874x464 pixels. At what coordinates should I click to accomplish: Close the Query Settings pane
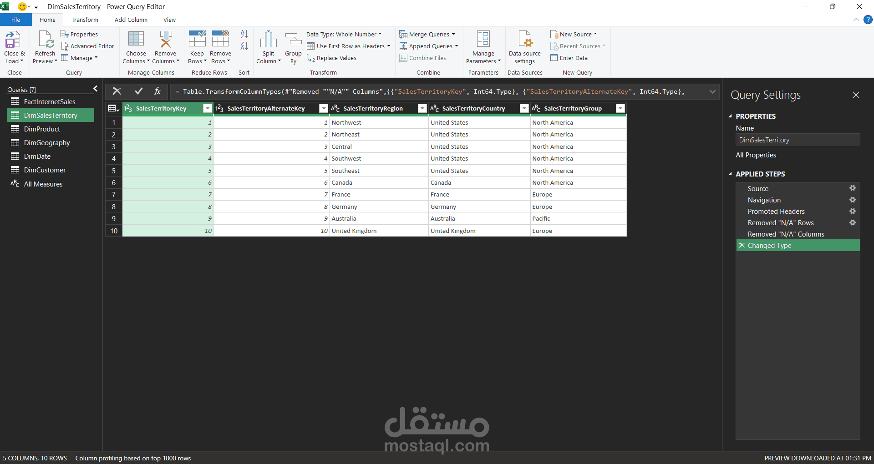click(x=856, y=95)
